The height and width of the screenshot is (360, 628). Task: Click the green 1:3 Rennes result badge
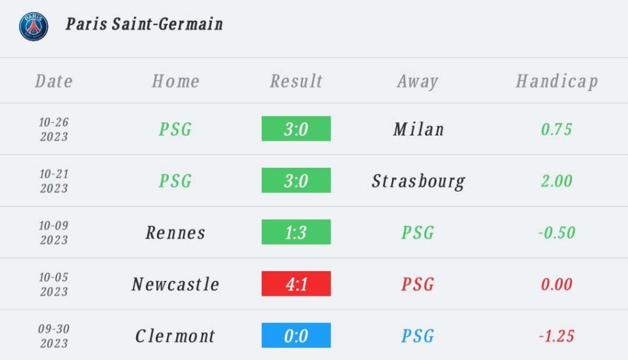pyautogui.click(x=296, y=233)
